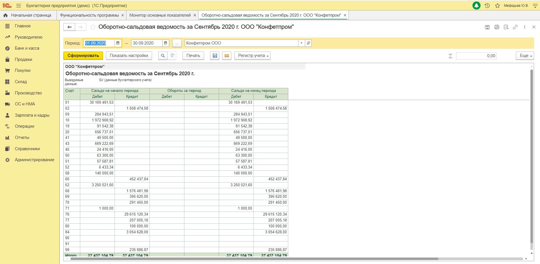Screen dimensions: 540x264
Task: Click the floppy disk save report icon
Action: tap(215, 56)
